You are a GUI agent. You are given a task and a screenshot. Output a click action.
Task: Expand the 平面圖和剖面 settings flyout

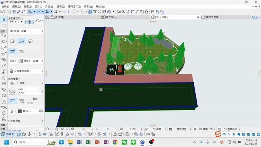pyautogui.click(x=26, y=71)
